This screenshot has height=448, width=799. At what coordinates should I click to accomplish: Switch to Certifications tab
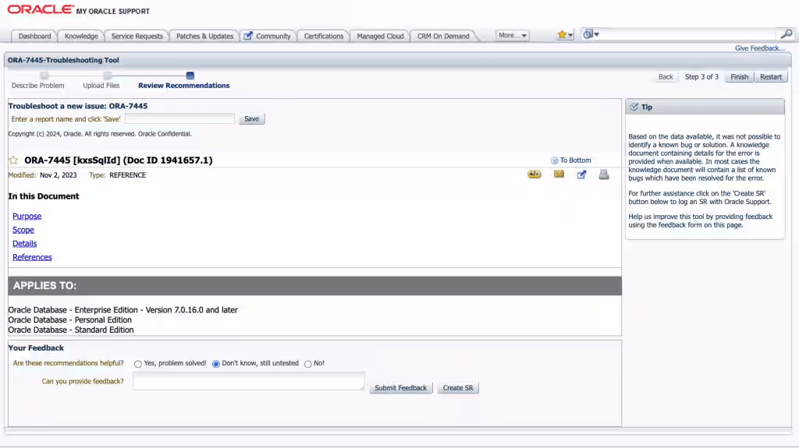(324, 36)
